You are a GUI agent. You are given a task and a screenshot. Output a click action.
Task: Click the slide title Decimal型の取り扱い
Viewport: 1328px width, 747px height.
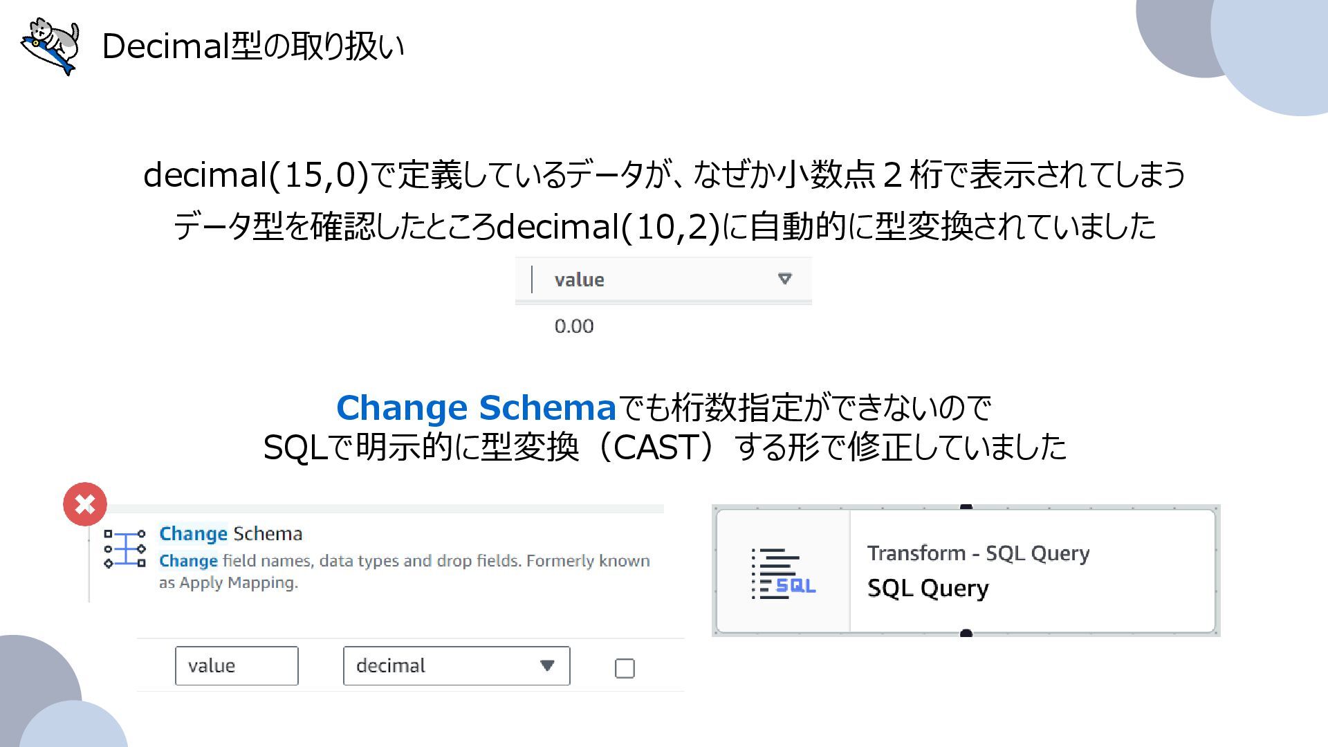pyautogui.click(x=253, y=46)
